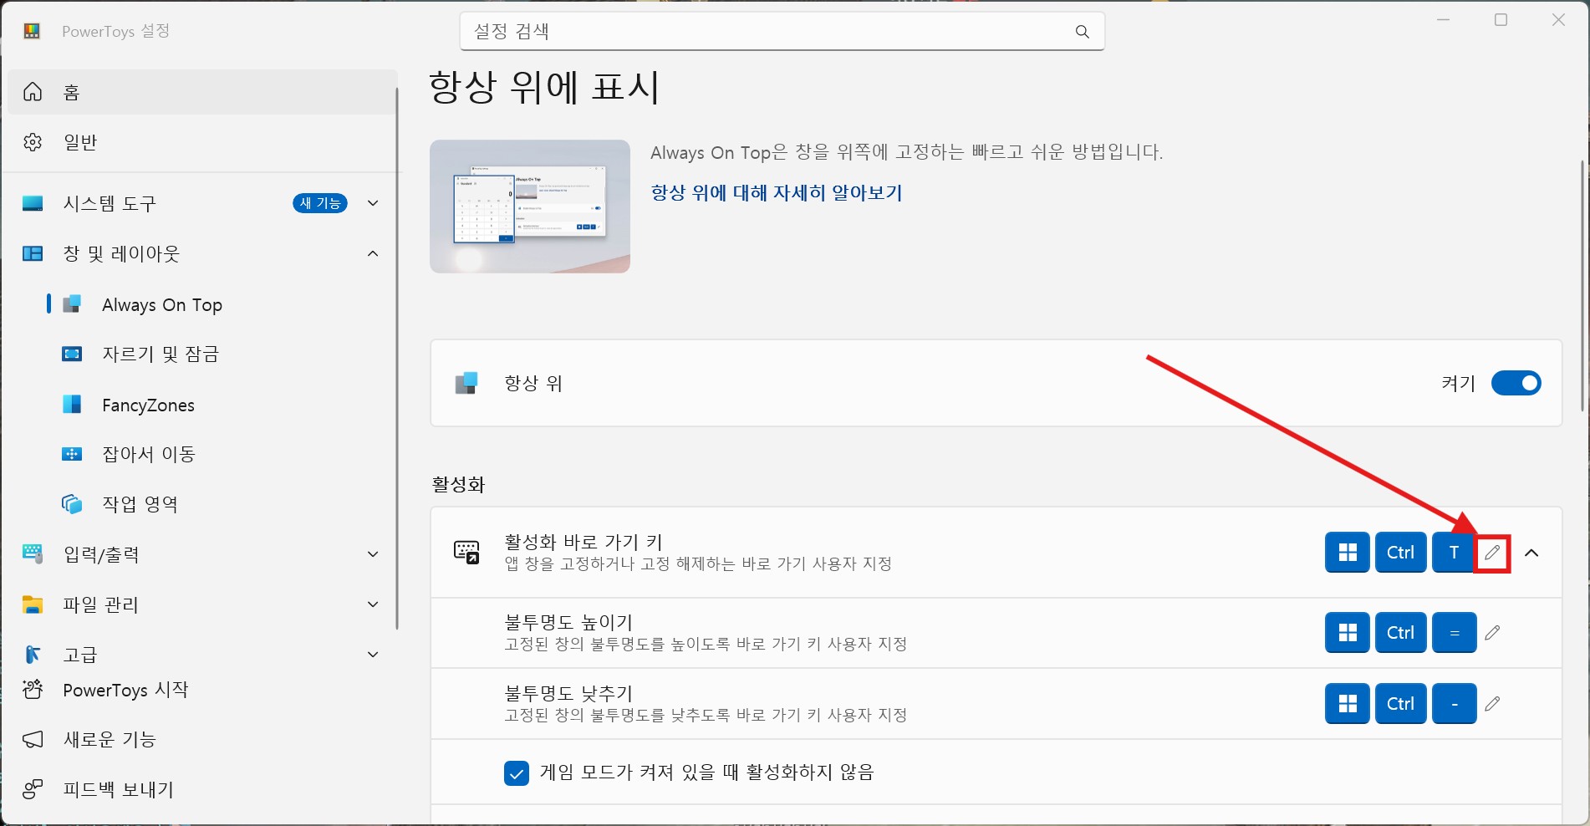Image resolution: width=1590 pixels, height=826 pixels.
Task: Open 항상 위에 대해 자세히 알아보기 link
Action: pyautogui.click(x=777, y=193)
